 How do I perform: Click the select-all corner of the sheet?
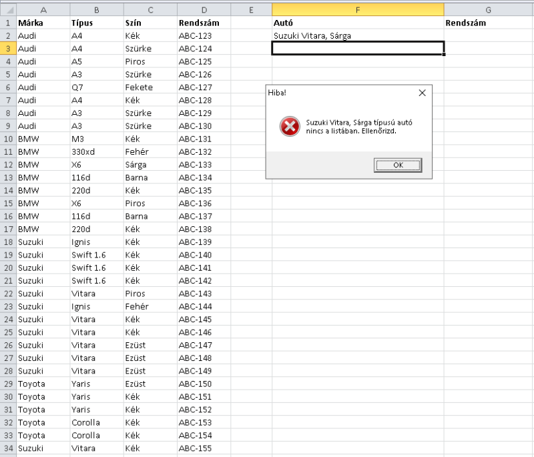tap(8, 10)
